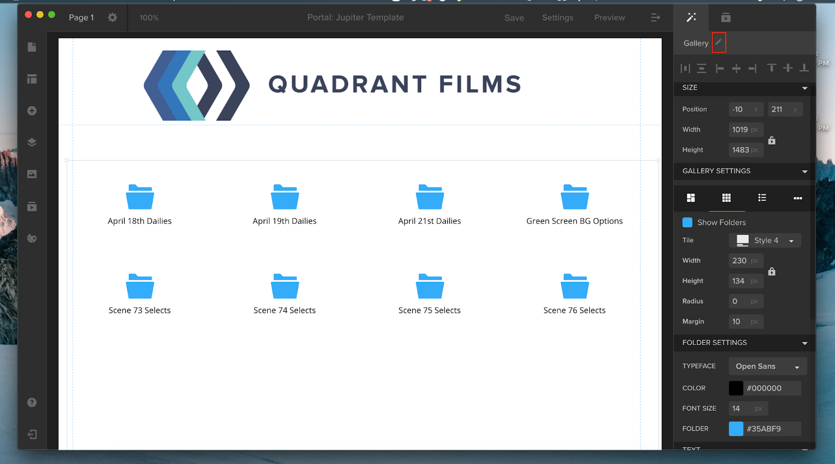Click the size Width 1019 field
Viewport: 835px width, 464px height.
[746, 129]
